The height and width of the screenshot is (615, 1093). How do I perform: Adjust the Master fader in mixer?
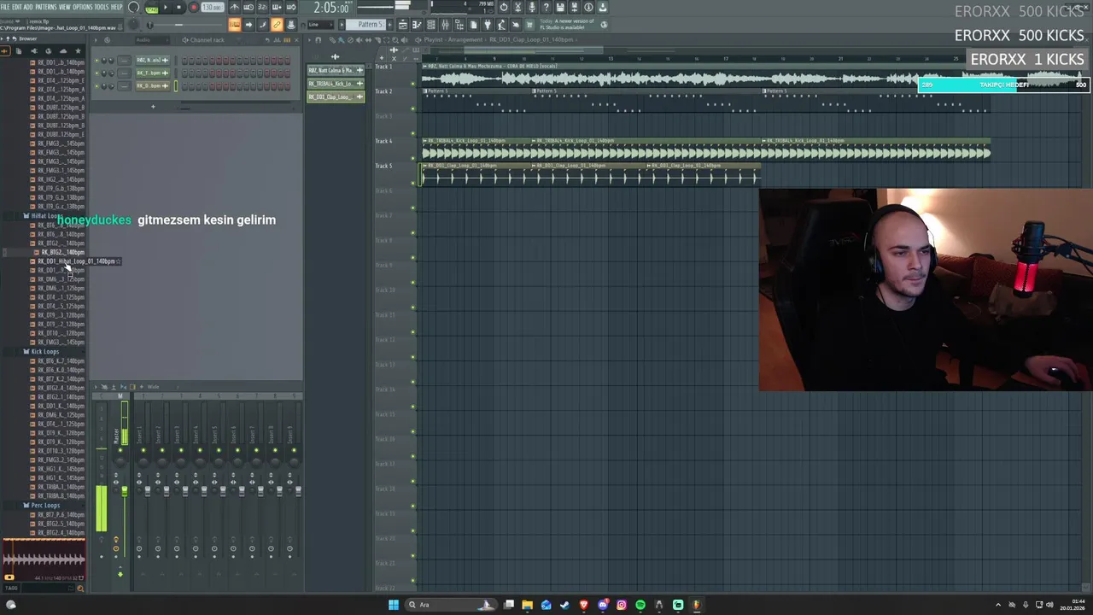click(125, 491)
